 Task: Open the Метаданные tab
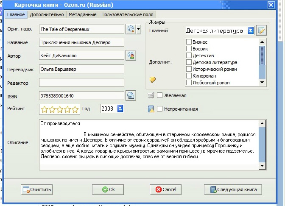[x=82, y=14]
